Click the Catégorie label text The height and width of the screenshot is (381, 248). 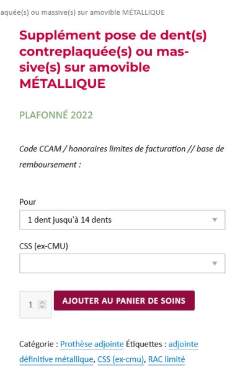[38, 344]
